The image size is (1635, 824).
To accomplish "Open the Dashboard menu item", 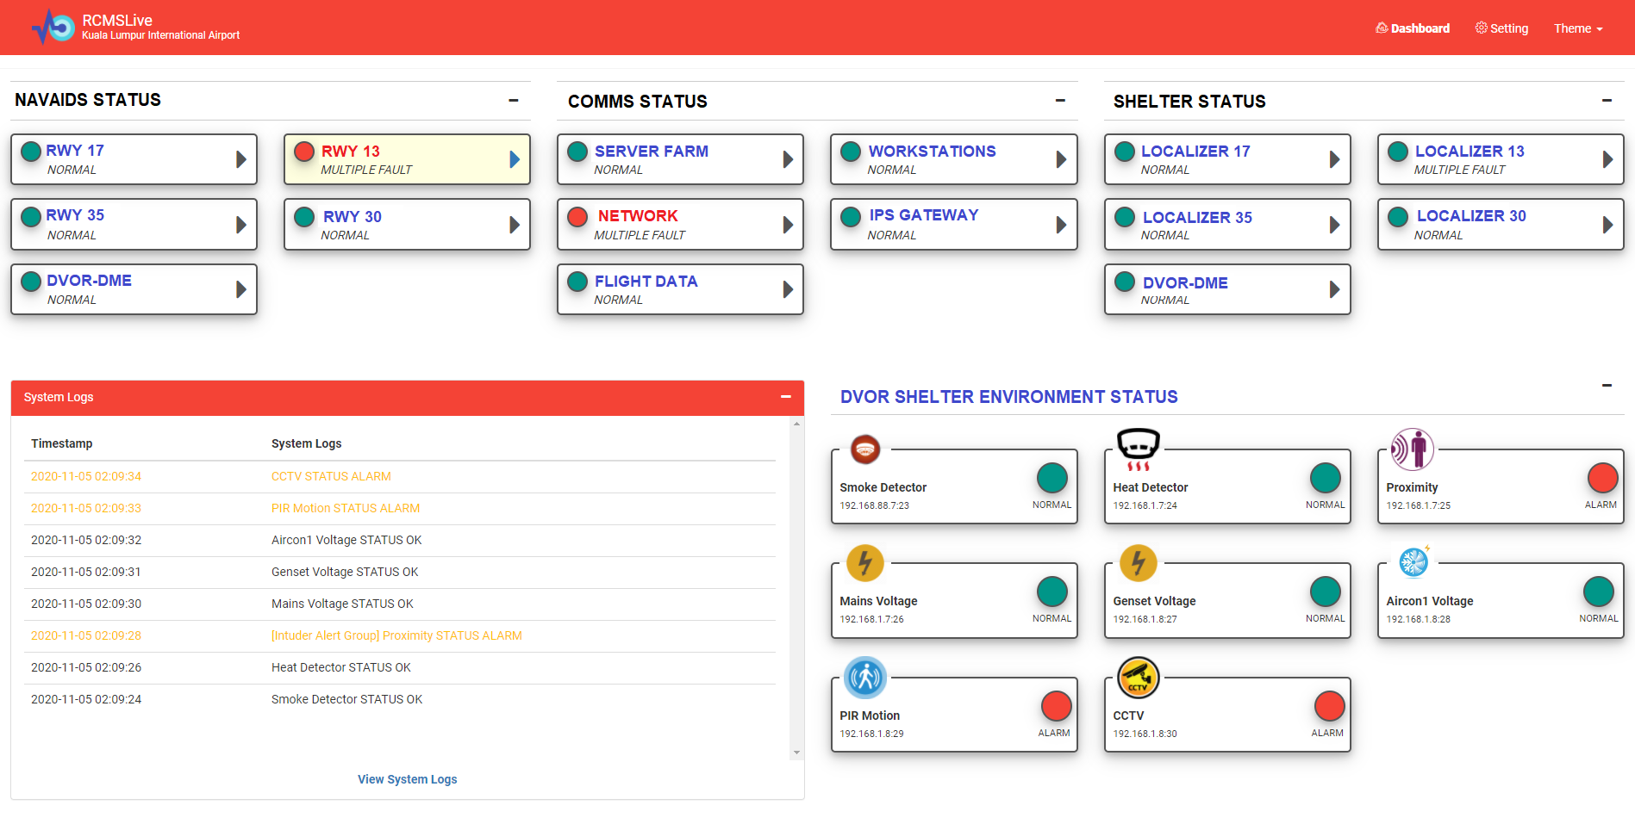I will pos(1413,28).
